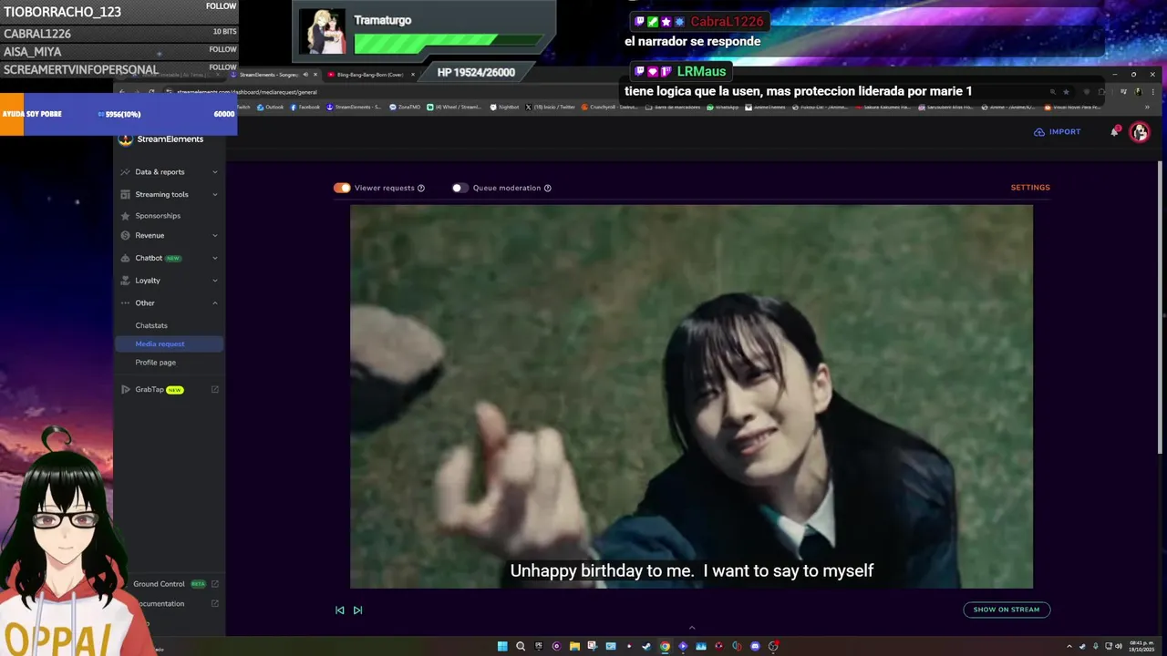Expand panel arrow below video player
The height and width of the screenshot is (656, 1167).
click(691, 627)
